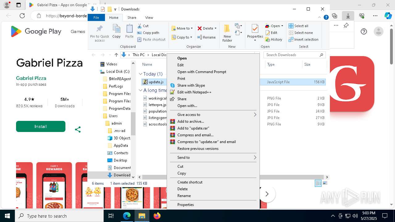Click the Gabriel Pizza developer link
This screenshot has width=395, height=222.
pos(31,78)
